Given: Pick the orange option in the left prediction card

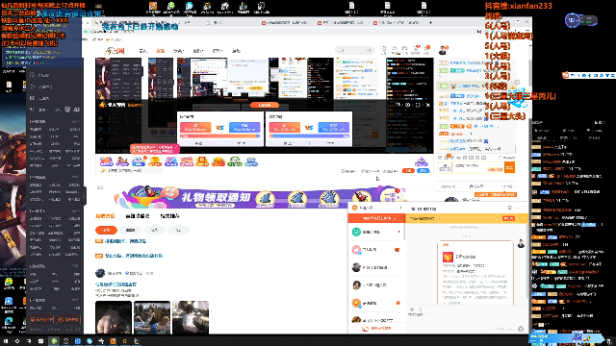Looking at the screenshot, I should [195, 128].
